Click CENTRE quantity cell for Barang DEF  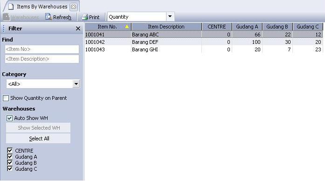click(x=217, y=42)
